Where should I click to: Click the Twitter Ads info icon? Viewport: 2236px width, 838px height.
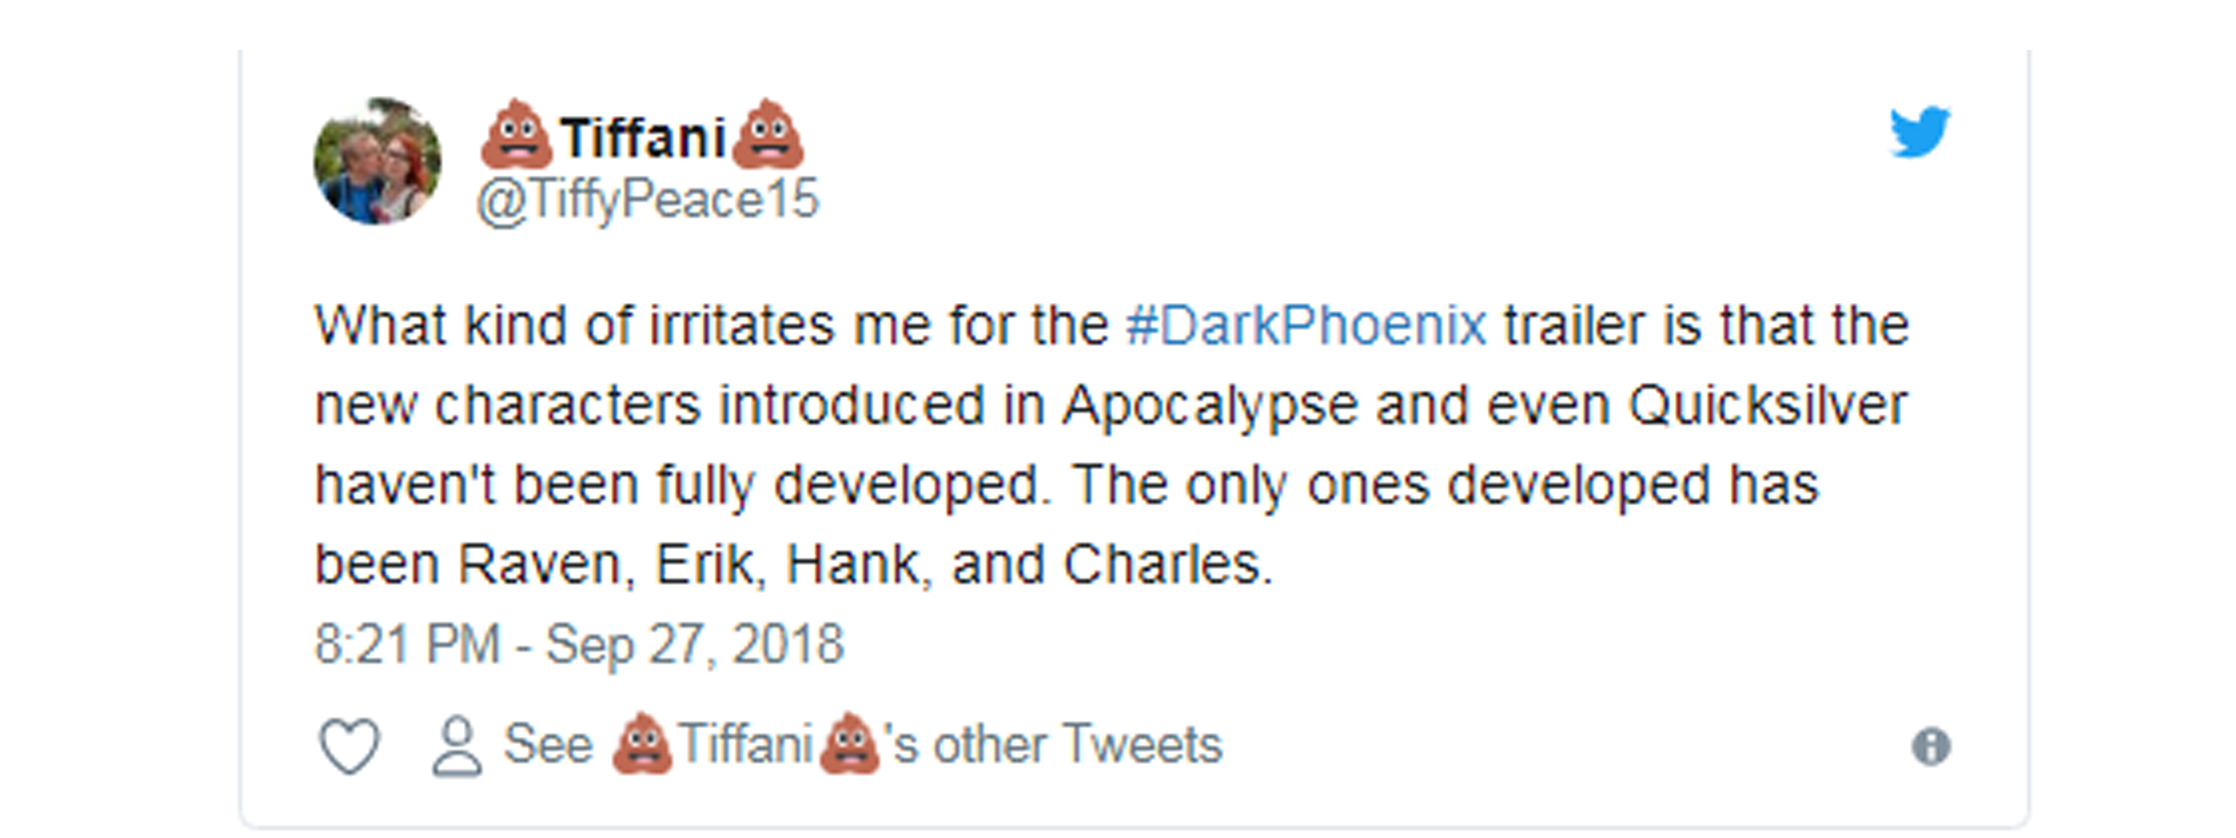[x=1930, y=746]
